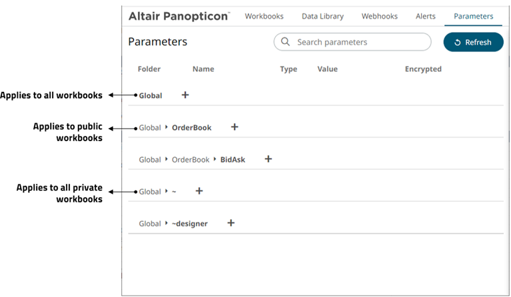Click the magnifier icon in search box
Image resolution: width=511 pixels, height=297 pixels.
tap(285, 42)
